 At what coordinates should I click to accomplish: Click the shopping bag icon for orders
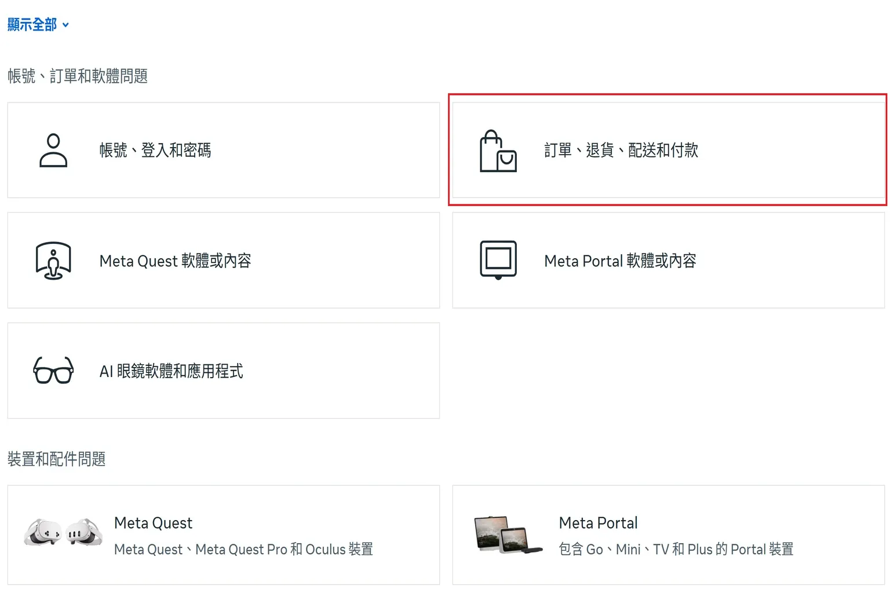(x=499, y=151)
